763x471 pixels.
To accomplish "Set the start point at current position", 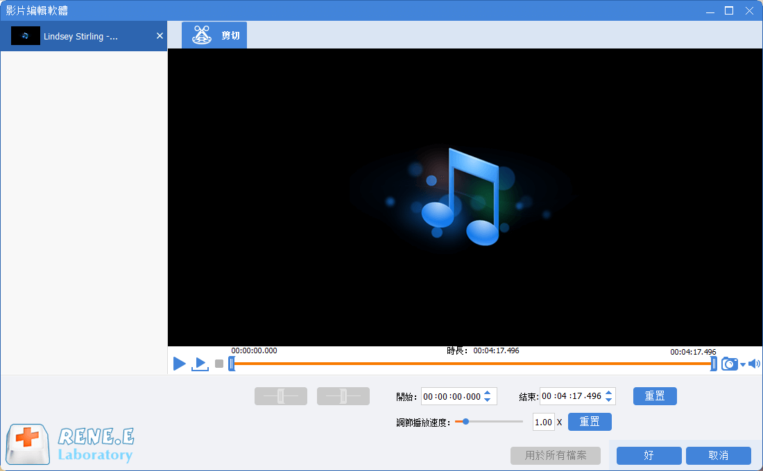I will click(x=281, y=396).
